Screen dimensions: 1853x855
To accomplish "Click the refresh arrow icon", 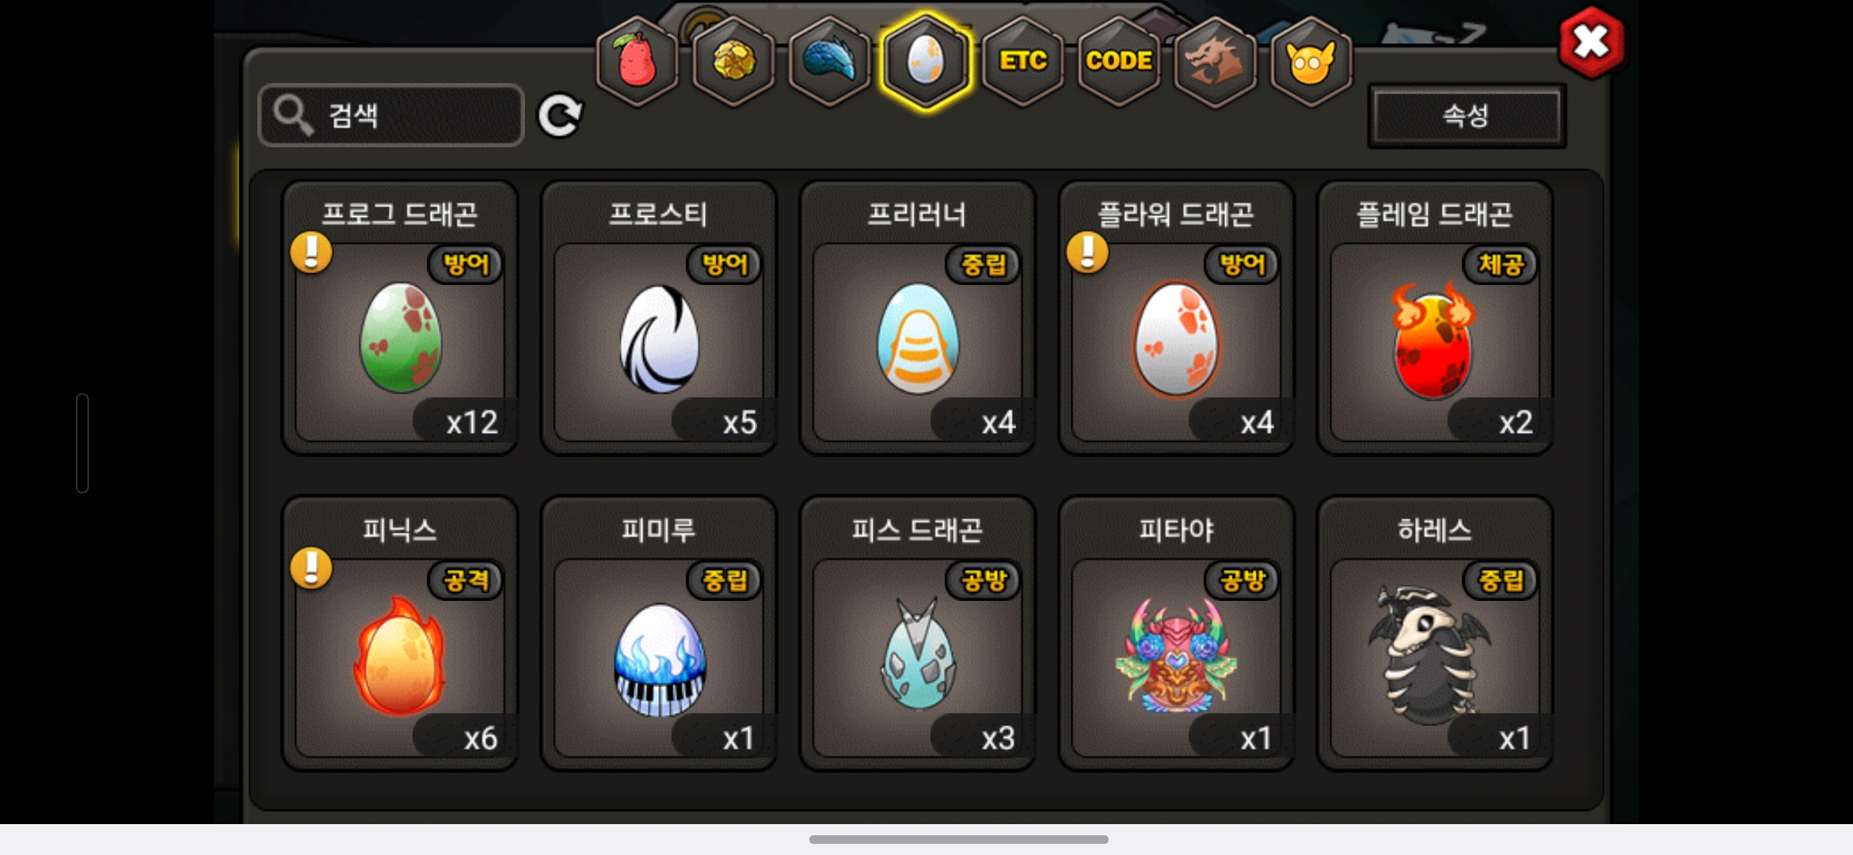I will pyautogui.click(x=560, y=116).
